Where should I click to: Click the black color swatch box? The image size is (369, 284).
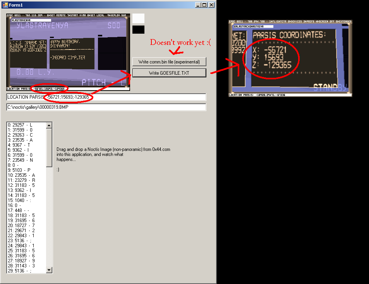coord(138,29)
